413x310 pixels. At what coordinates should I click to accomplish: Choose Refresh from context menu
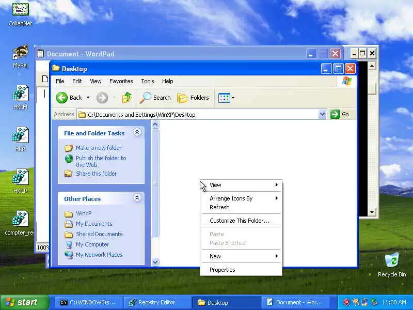coord(241,207)
